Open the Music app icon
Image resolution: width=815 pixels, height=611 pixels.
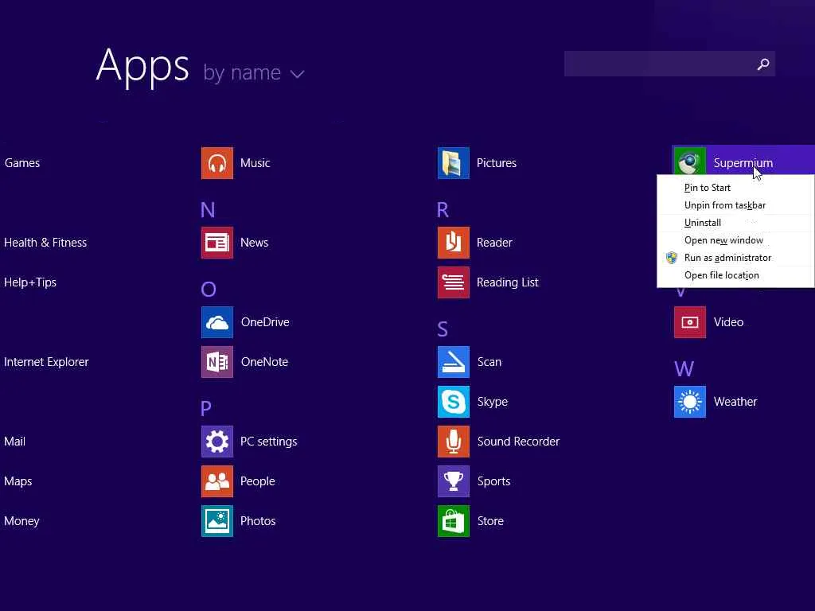(x=216, y=163)
